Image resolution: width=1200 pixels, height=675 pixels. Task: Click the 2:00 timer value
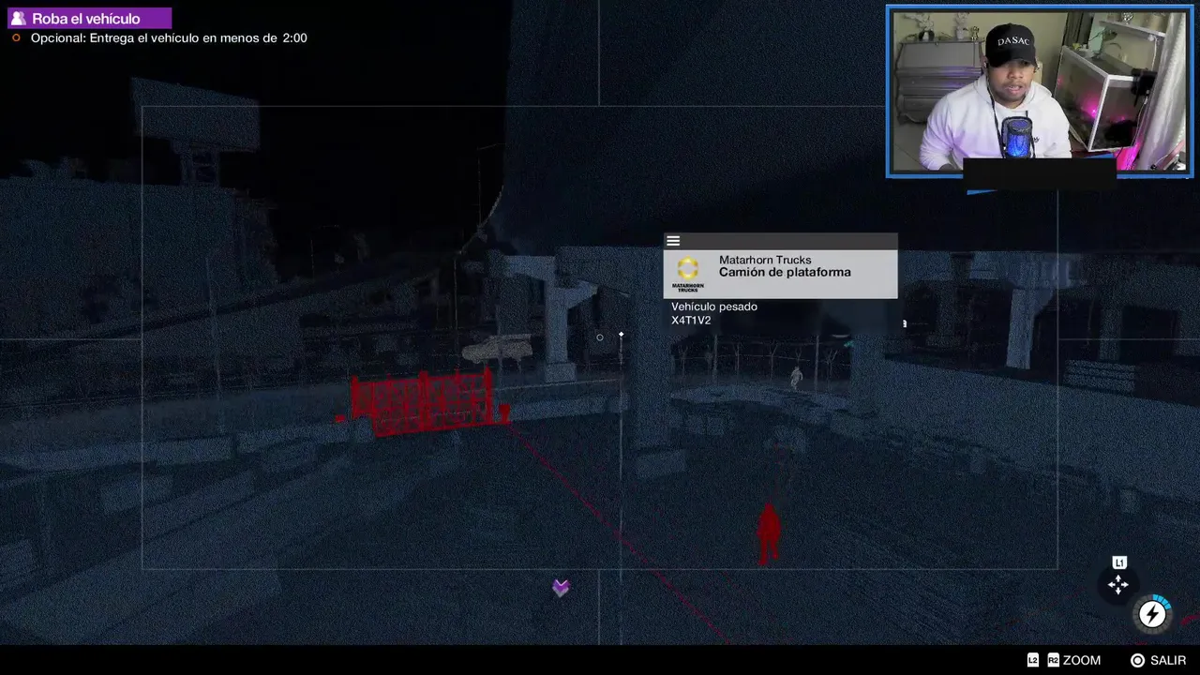point(294,38)
